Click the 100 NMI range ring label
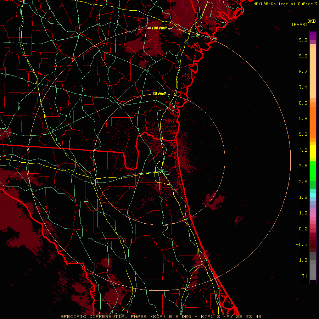 [x=159, y=28]
